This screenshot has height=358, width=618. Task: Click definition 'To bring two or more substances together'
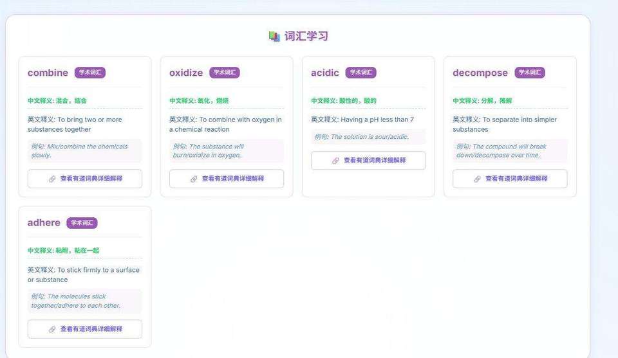pyautogui.click(x=75, y=124)
